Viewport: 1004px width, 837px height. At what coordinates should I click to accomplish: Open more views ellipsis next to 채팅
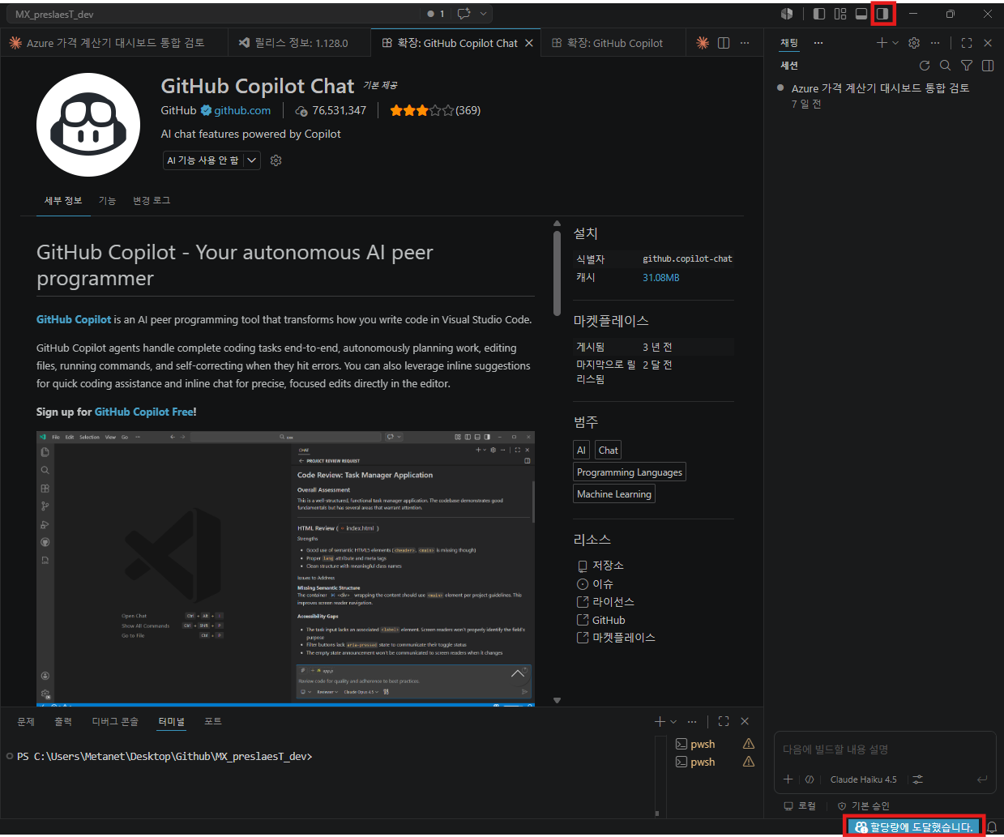(818, 43)
